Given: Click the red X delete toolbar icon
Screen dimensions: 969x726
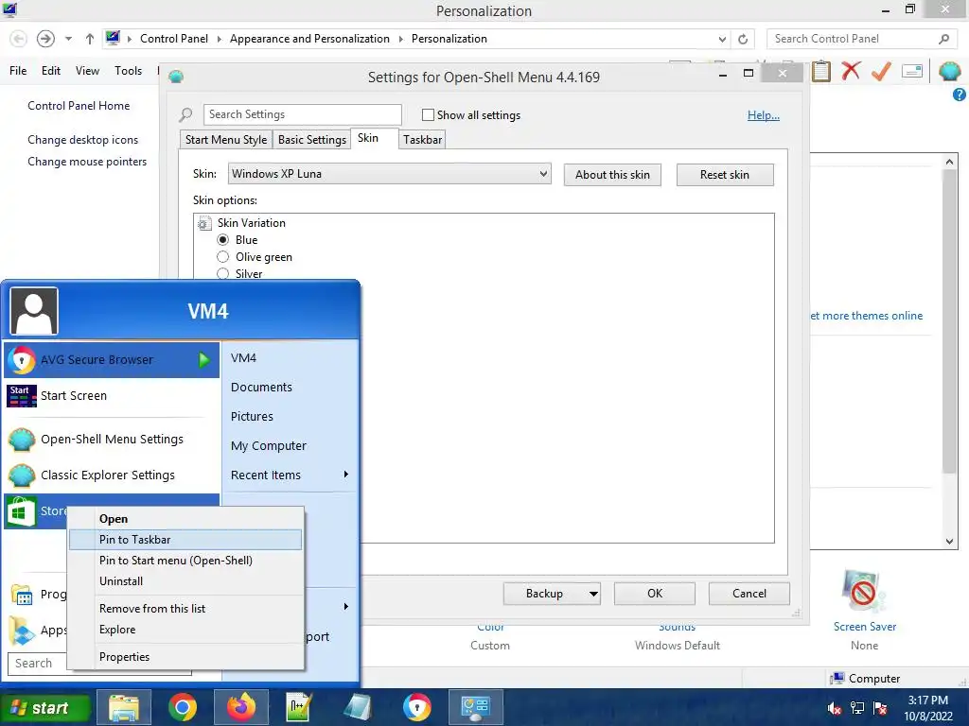Looking at the screenshot, I should click(851, 71).
